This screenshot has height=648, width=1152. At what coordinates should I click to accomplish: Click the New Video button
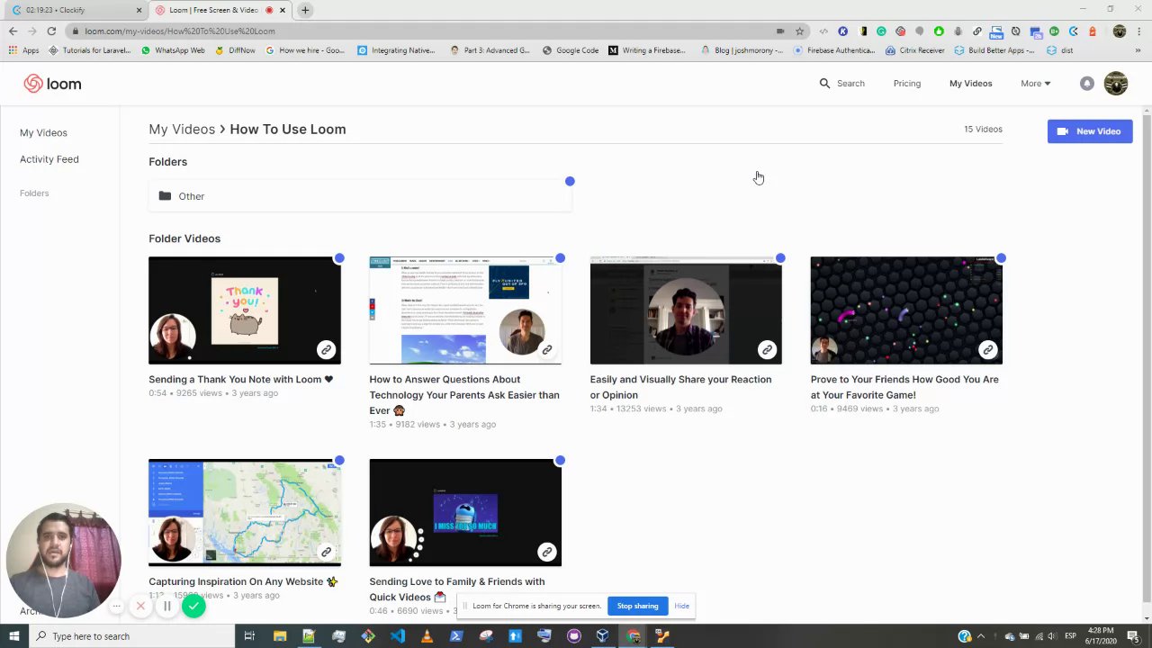1090,131
